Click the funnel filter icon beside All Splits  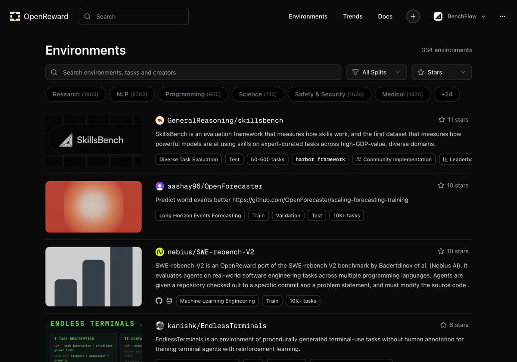click(355, 72)
